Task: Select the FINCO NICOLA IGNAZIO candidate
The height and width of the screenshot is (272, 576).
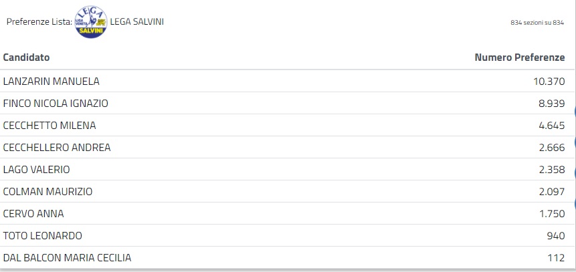Action: click(x=56, y=104)
